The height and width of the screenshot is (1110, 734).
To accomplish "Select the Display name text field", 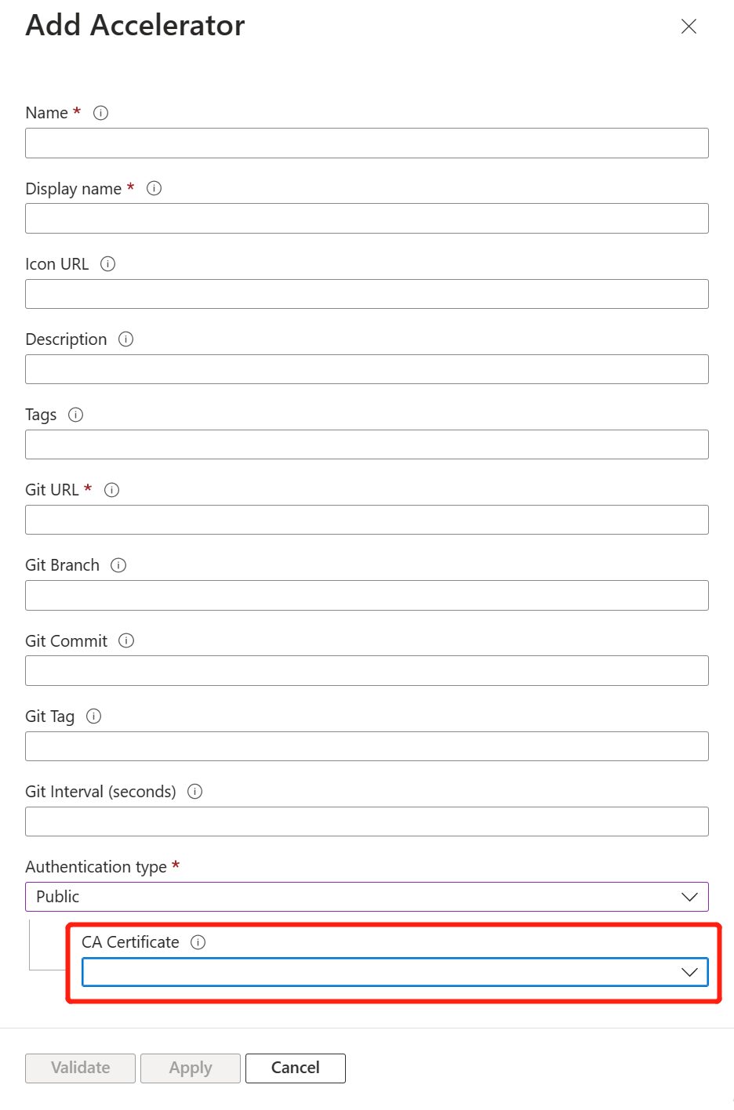I will tap(367, 219).
